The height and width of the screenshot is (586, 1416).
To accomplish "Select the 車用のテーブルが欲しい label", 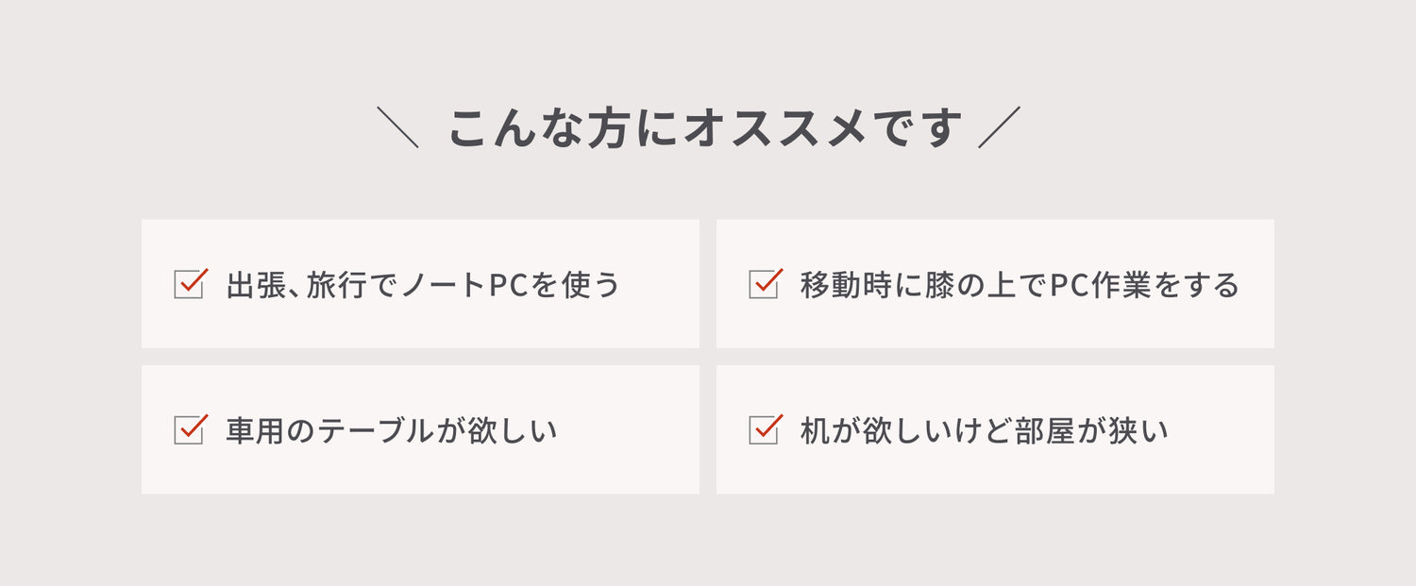I will tap(391, 430).
